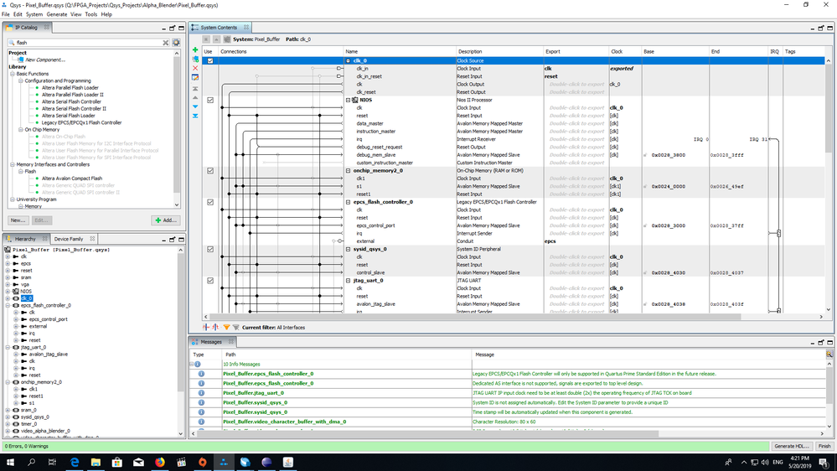Click the red X remove component icon

point(195,69)
